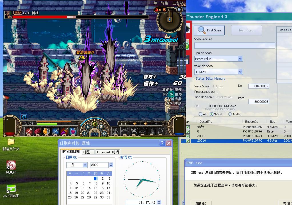Increase the year 2009 with up arrow
The image size is (292, 205).
click(x=111, y=164)
